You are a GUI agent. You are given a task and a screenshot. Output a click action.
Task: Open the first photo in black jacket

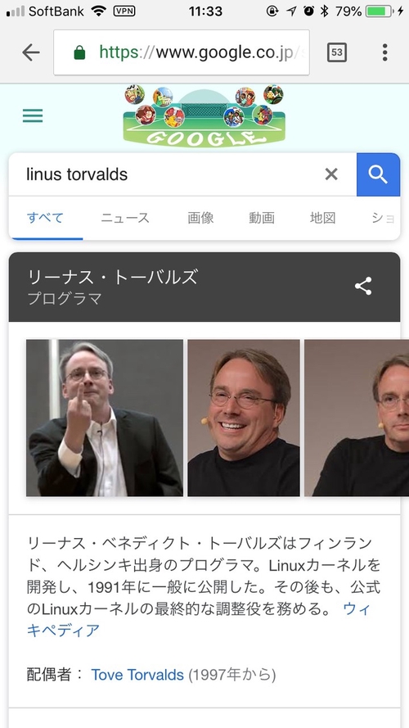pos(105,418)
